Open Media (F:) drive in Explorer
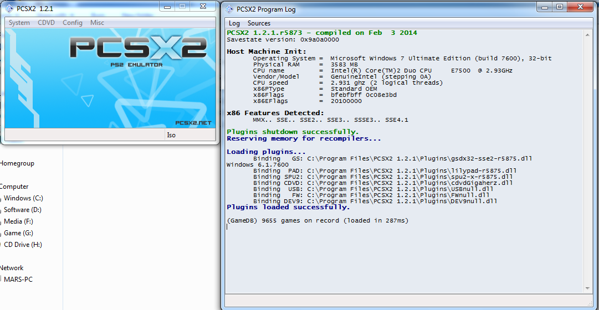The width and height of the screenshot is (599, 310). point(19,221)
